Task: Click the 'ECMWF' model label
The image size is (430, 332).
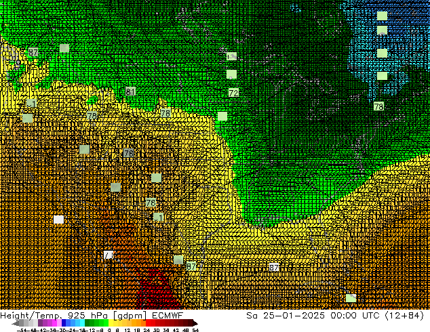Action: pyautogui.click(x=168, y=316)
